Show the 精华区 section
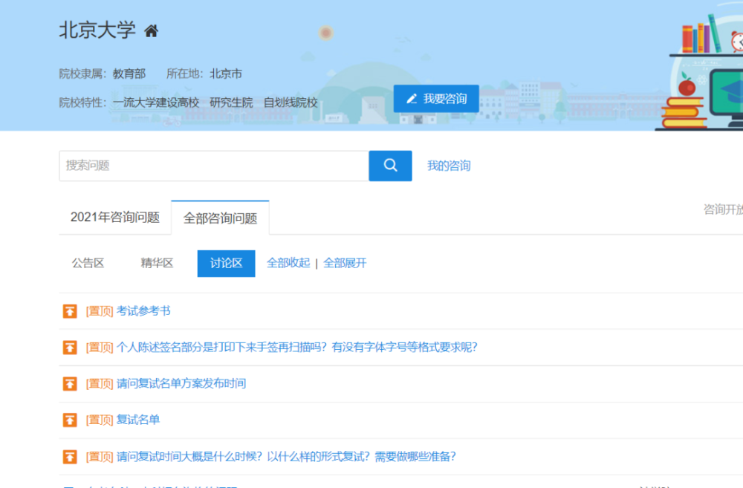The image size is (743, 488). coord(157,263)
